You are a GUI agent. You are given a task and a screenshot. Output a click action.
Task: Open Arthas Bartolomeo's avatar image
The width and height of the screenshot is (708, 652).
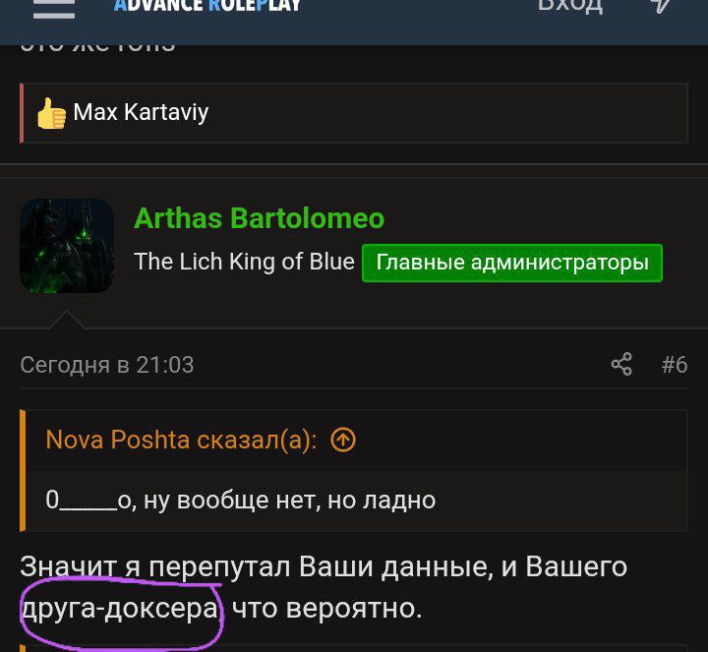(x=67, y=246)
